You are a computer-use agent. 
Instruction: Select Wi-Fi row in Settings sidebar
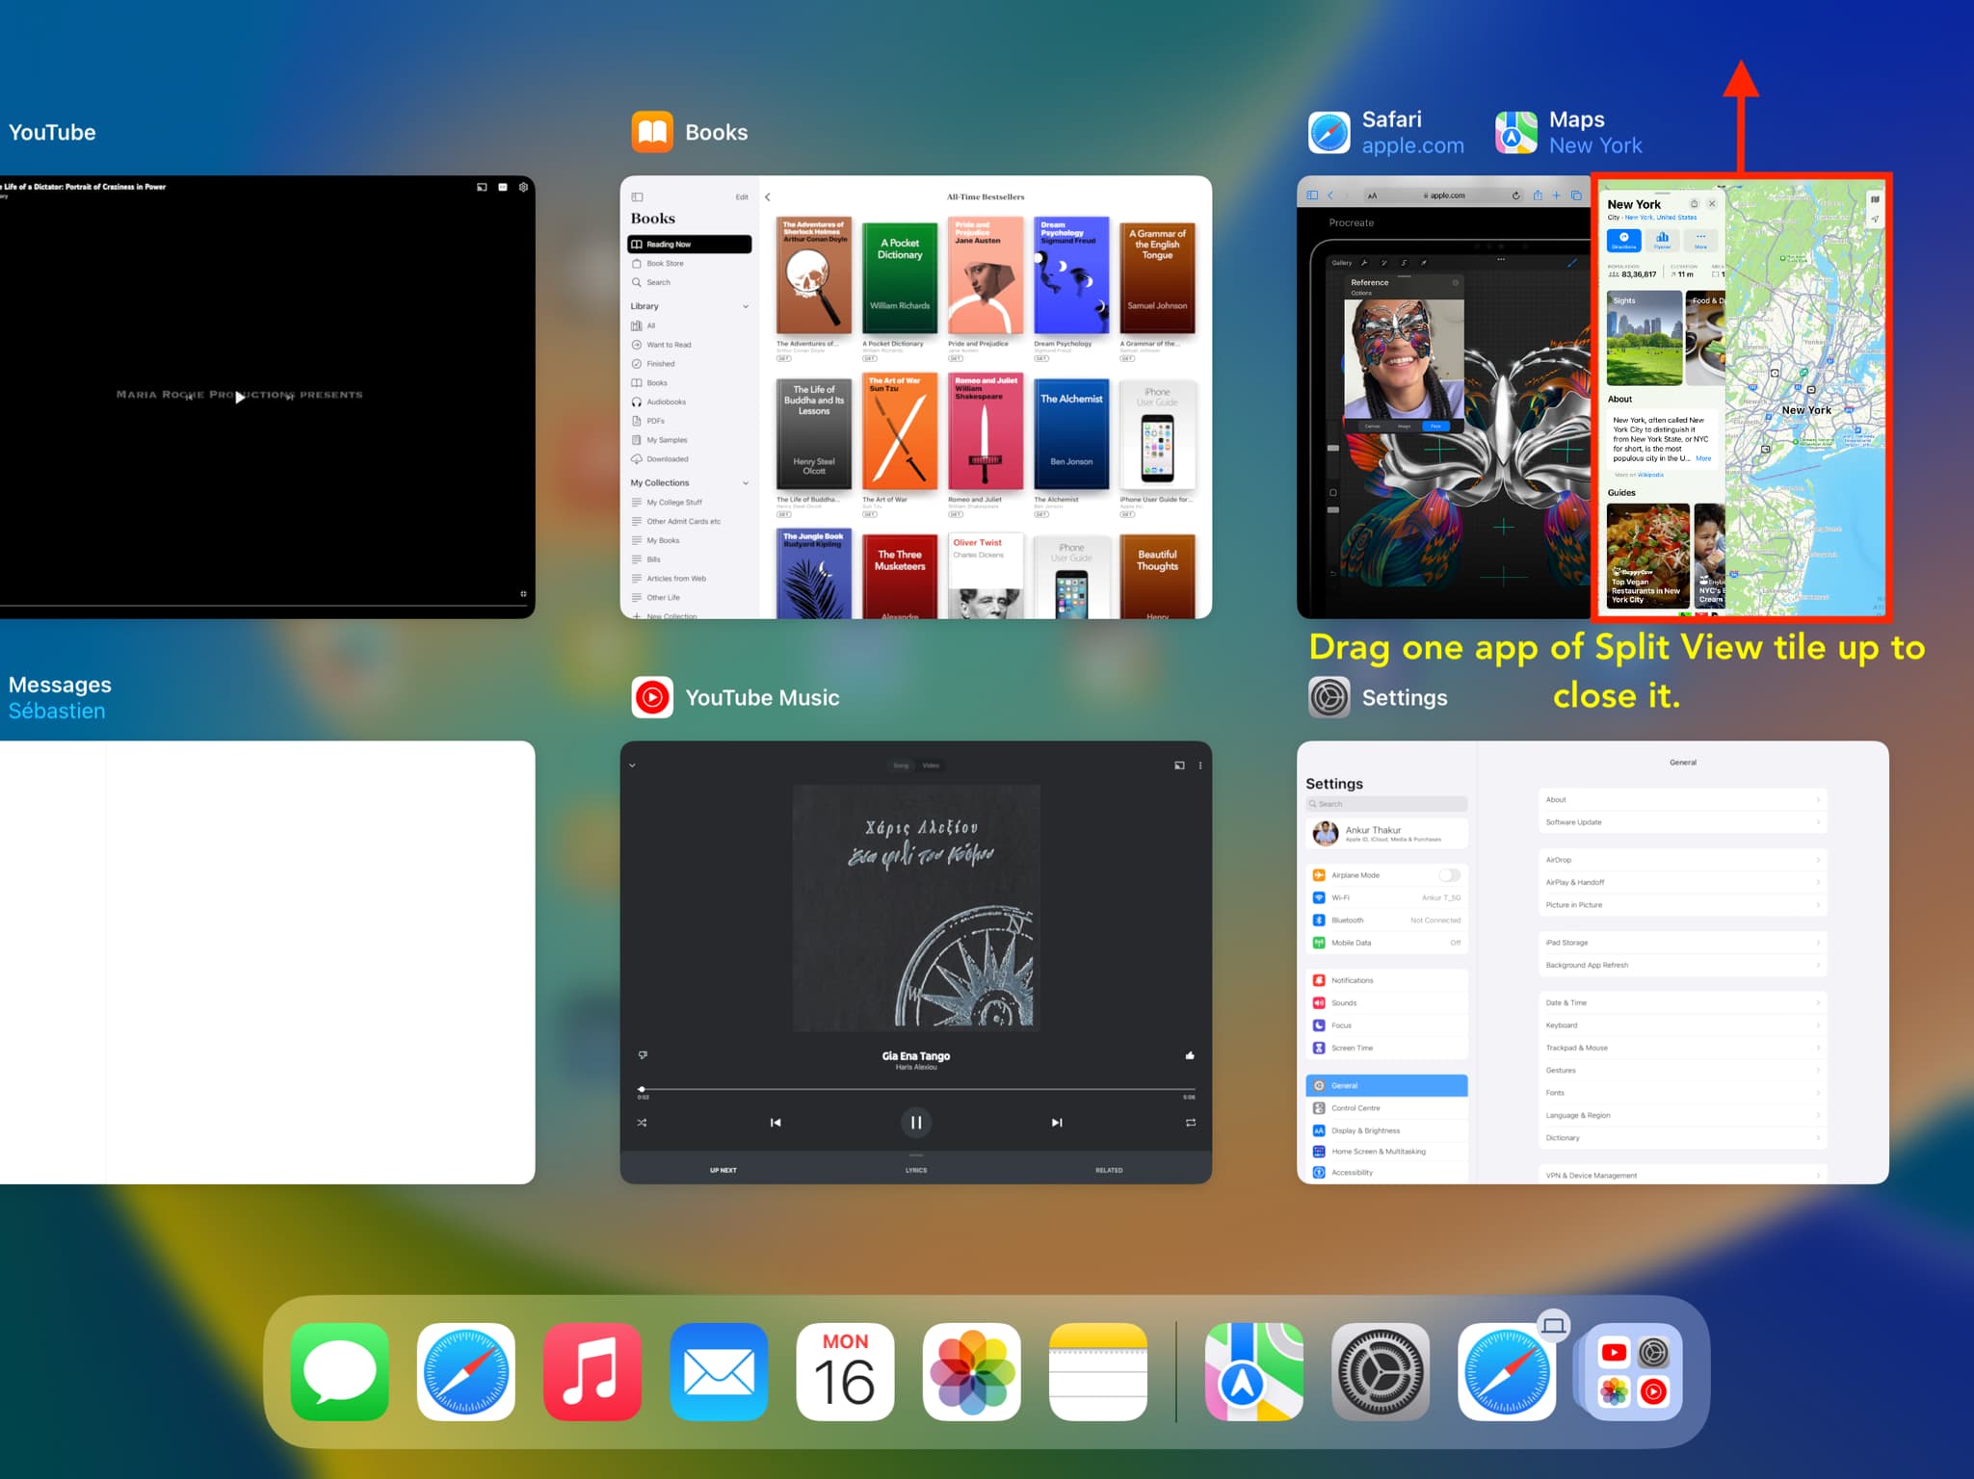pyautogui.click(x=1386, y=897)
